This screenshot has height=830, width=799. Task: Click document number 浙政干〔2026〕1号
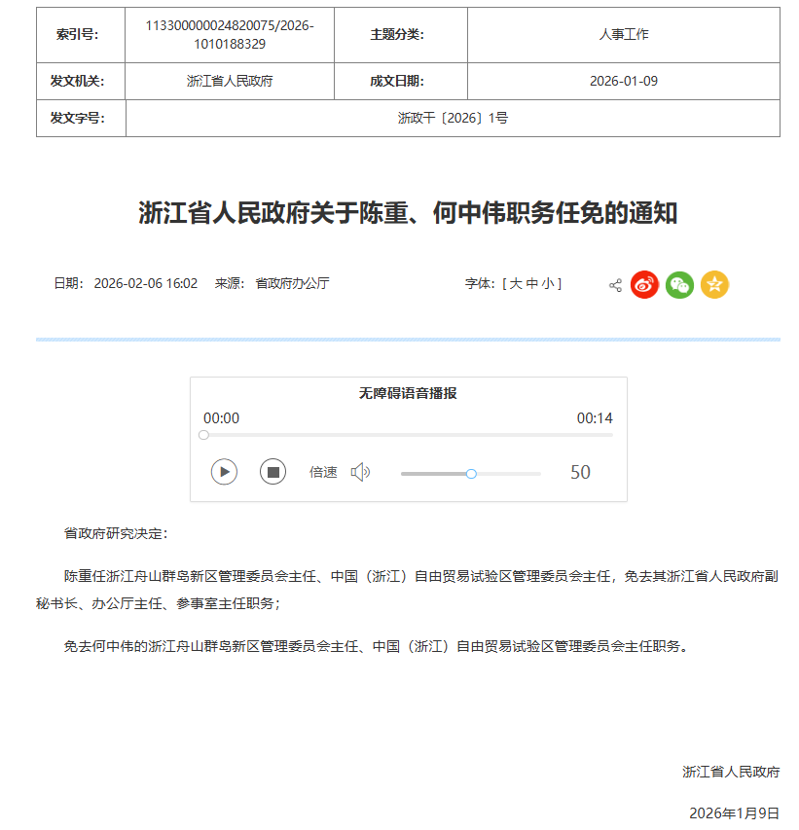point(453,118)
